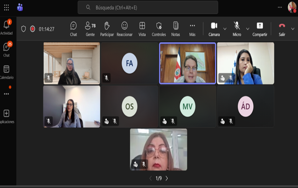298x188 pixels.
Task: Raise hand with the Participar icon
Action: (x=107, y=29)
